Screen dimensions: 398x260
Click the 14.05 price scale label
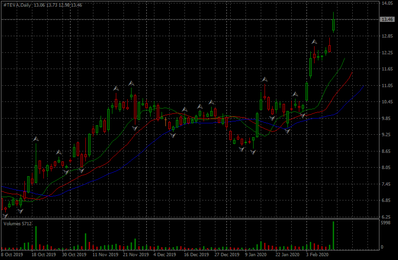[x=387, y=3]
